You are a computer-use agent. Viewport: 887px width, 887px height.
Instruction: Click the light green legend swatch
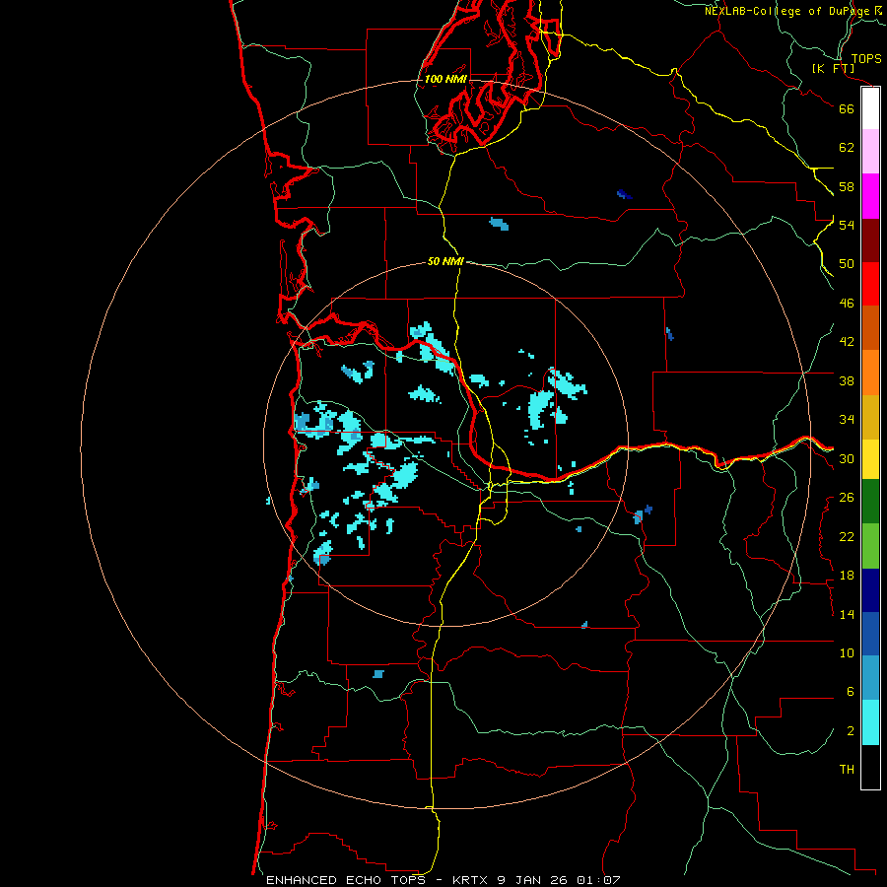(870, 546)
